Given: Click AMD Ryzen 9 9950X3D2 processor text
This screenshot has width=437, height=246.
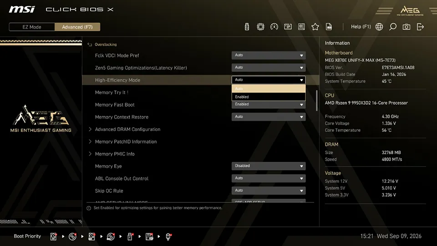Looking at the screenshot, I should (366, 103).
